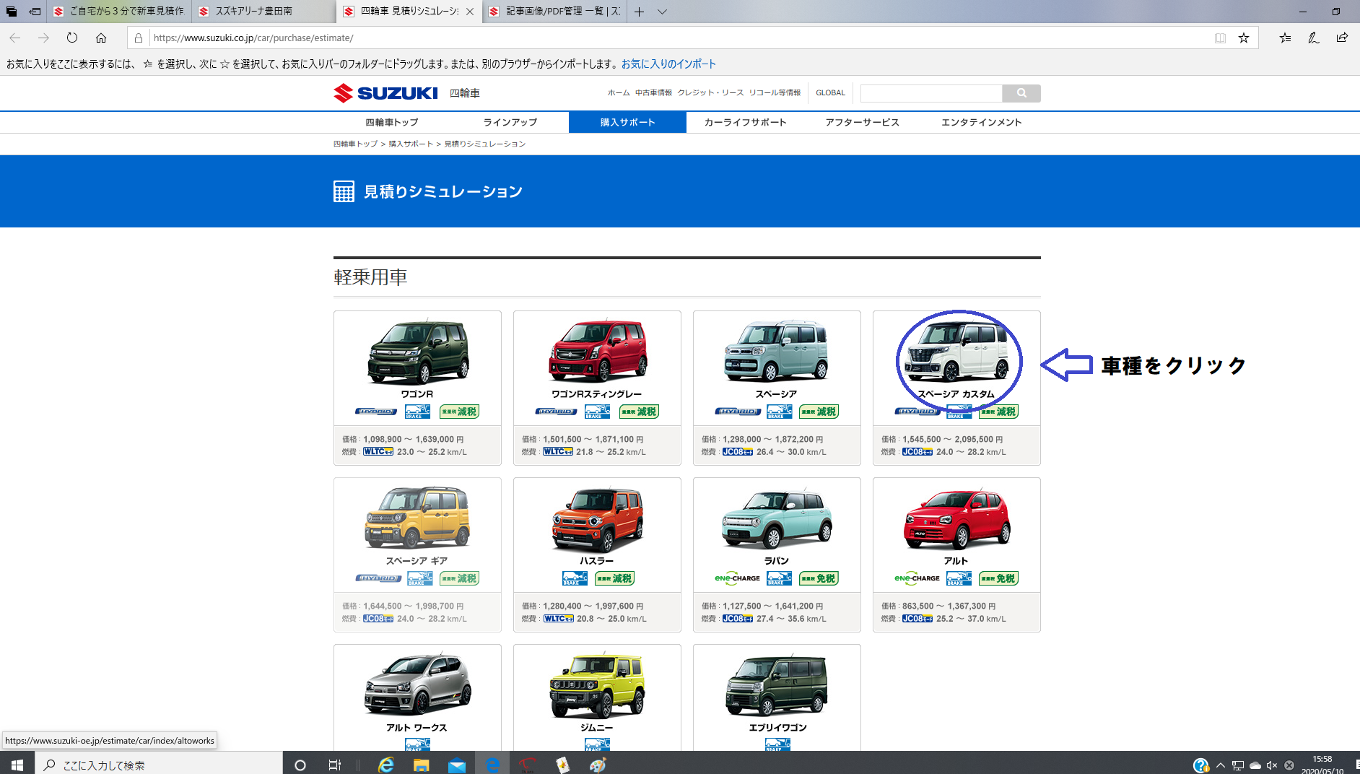The width and height of the screenshot is (1360, 774).
Task: Open the favorites hub icon
Action: click(1285, 38)
